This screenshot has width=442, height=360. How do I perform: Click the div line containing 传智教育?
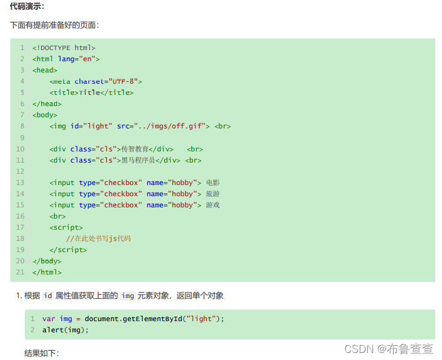coord(126,149)
